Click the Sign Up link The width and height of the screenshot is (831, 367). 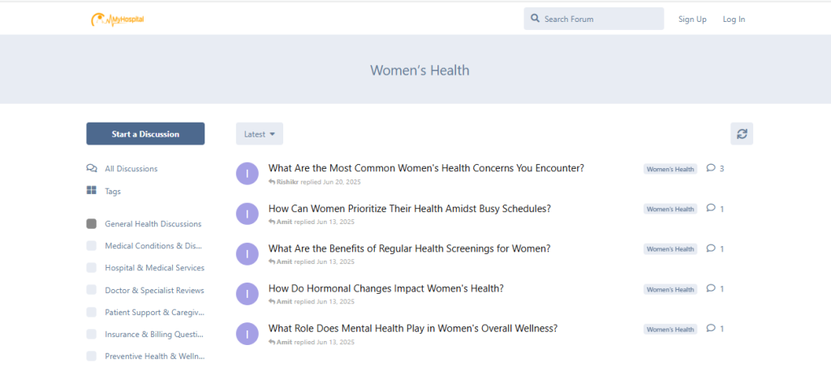point(692,19)
